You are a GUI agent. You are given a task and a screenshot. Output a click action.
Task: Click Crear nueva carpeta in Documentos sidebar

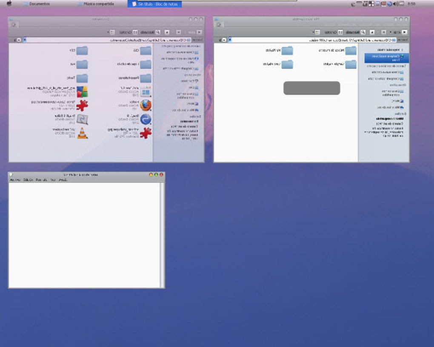(x=182, y=52)
